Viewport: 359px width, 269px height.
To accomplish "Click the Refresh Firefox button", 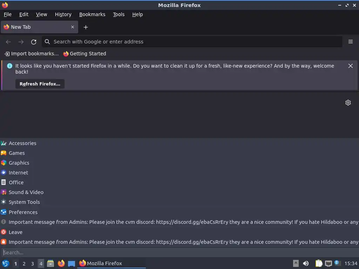I will click(40, 84).
